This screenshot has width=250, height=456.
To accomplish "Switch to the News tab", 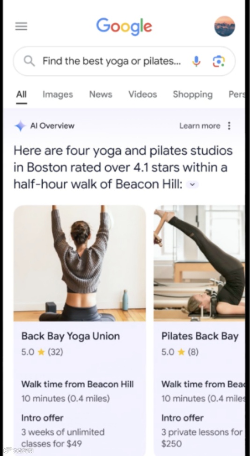I will click(101, 94).
